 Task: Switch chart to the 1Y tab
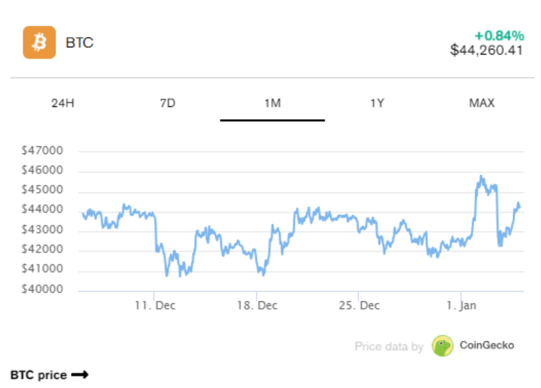click(x=377, y=103)
